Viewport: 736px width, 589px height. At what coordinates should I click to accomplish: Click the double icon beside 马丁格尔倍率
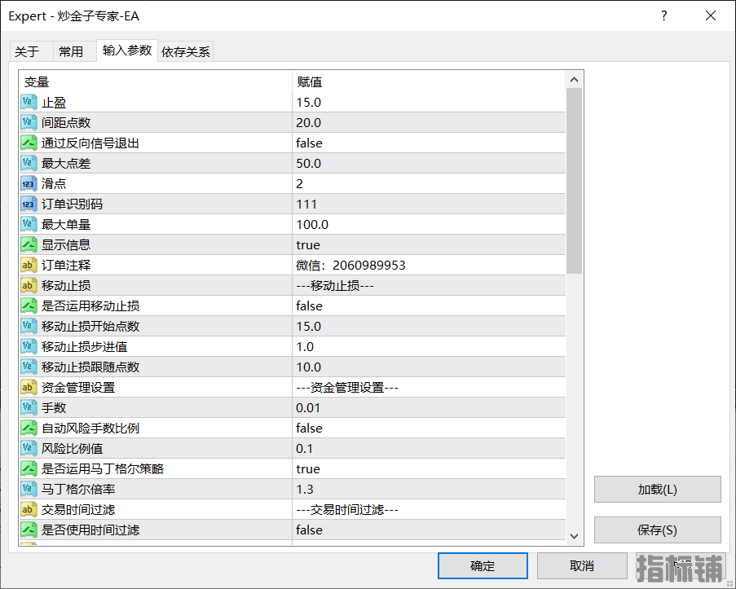click(x=29, y=489)
